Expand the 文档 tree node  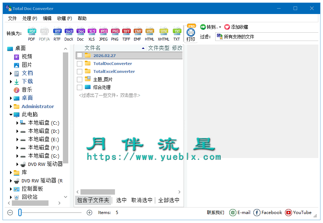point(11,73)
